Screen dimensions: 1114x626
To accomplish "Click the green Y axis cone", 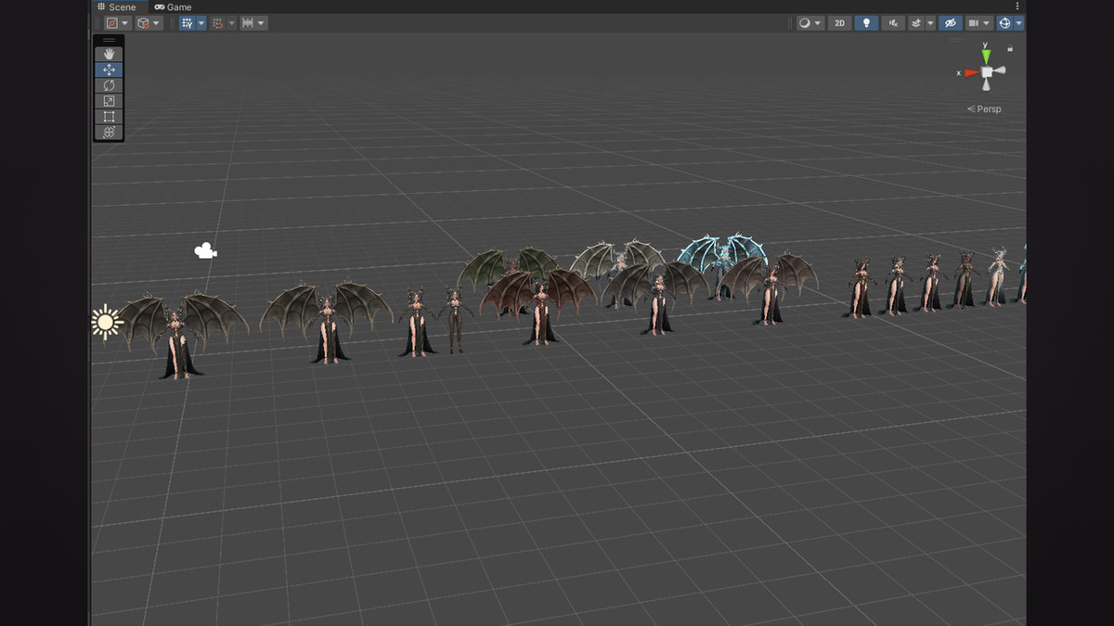I will (x=986, y=56).
